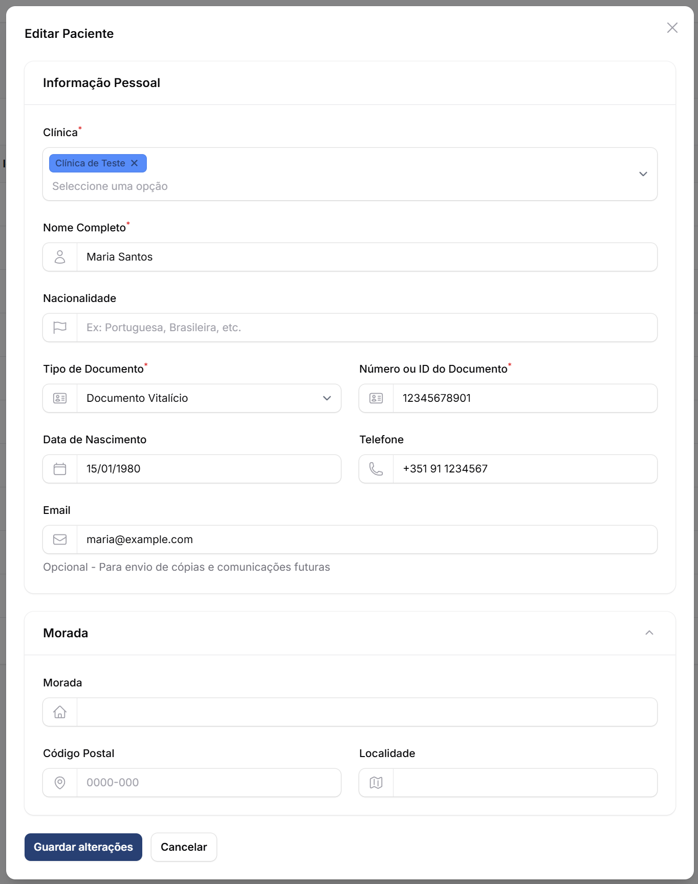Image resolution: width=698 pixels, height=884 pixels.
Task: Click the person icon beside Nome Completo
Action: 60,257
